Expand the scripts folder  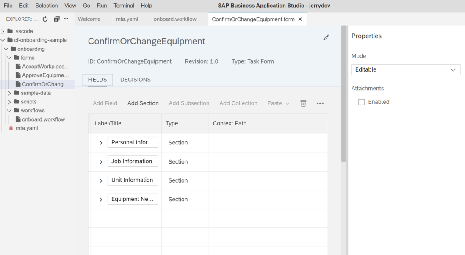pos(9,102)
